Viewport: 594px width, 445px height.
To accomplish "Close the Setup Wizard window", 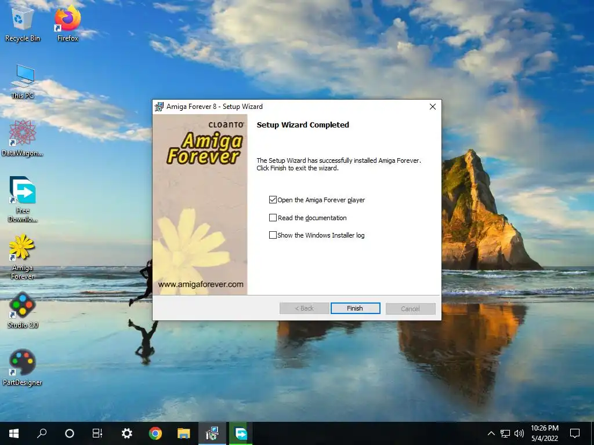I will [x=433, y=107].
